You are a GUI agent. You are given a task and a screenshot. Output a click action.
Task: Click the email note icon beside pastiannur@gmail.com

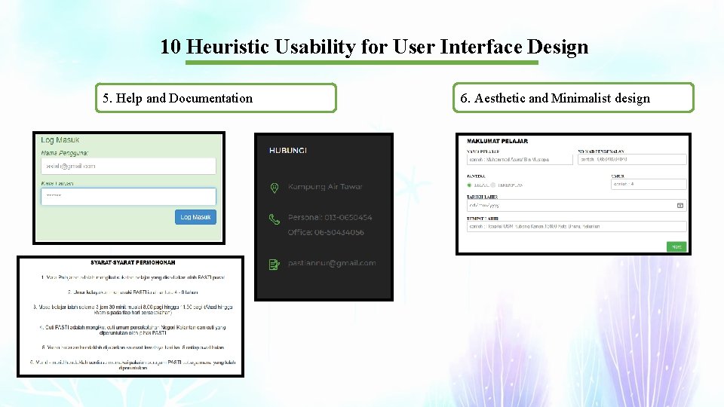(275, 265)
